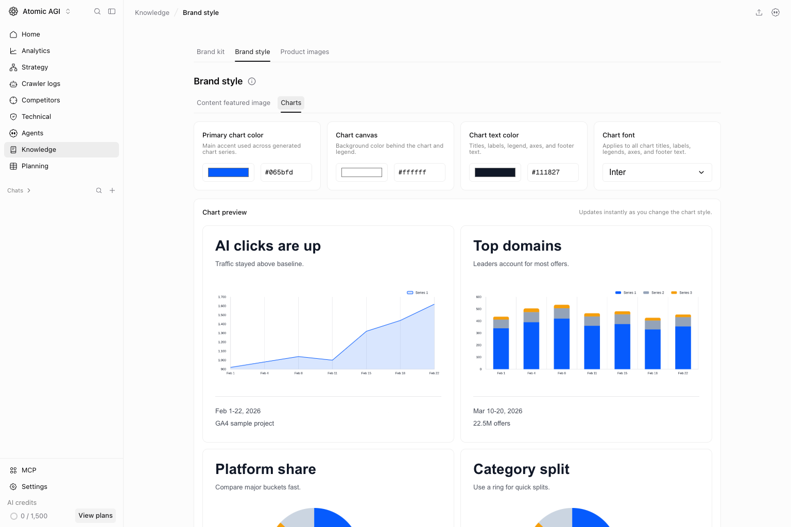
Task: Click the '22.5M offers' footer text
Action: click(x=492, y=424)
